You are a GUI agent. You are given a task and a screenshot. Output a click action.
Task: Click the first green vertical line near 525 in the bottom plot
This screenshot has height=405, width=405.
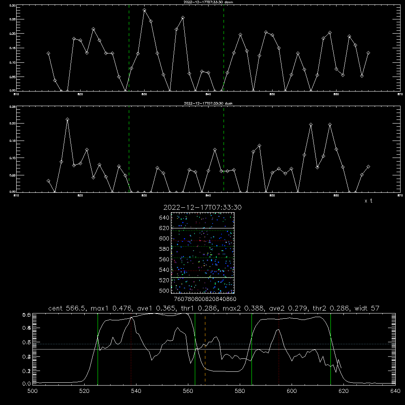[98, 349]
